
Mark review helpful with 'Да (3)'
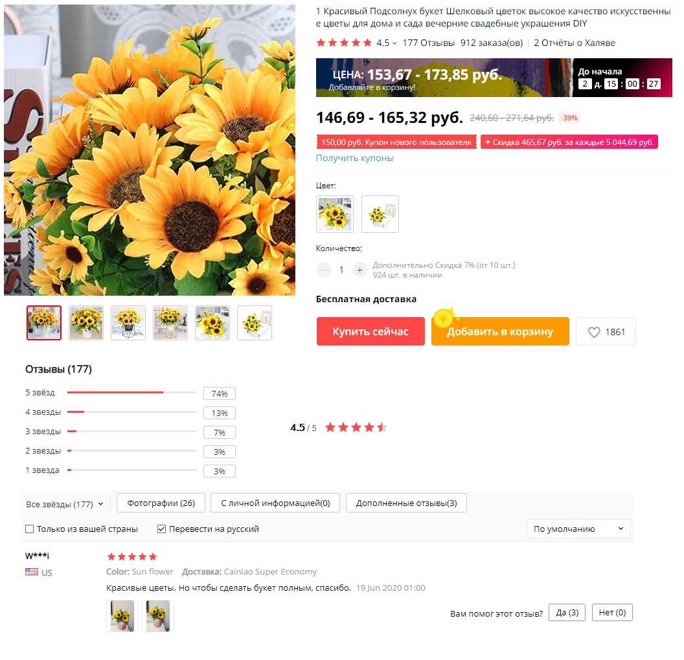pos(567,612)
